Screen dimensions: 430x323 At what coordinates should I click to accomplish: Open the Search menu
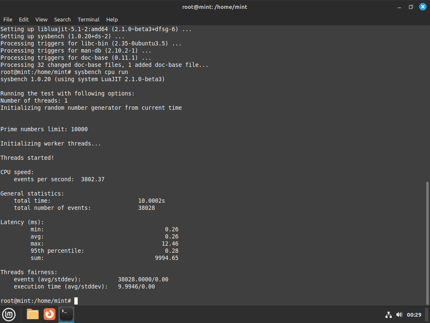pyautogui.click(x=62, y=19)
